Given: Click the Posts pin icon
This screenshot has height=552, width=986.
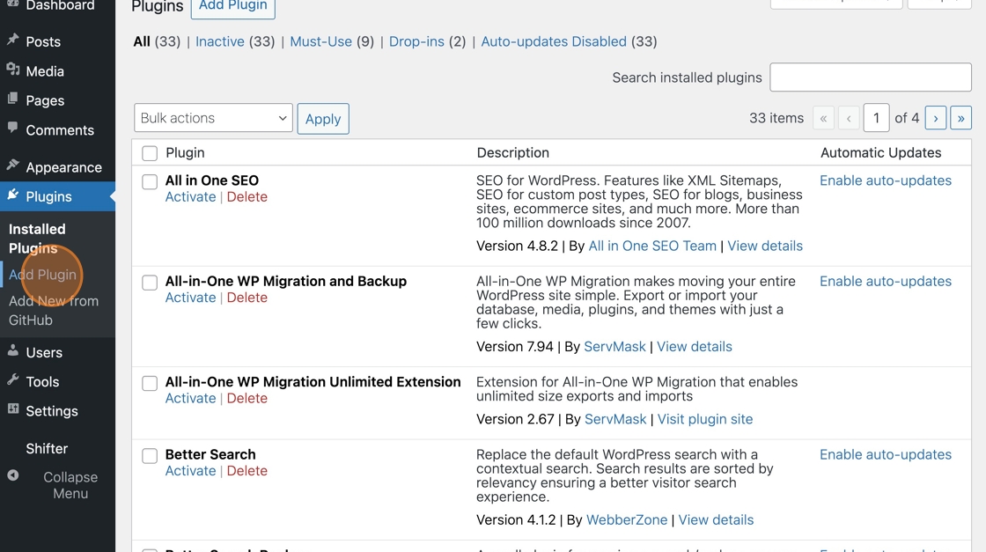Looking at the screenshot, I should pyautogui.click(x=12, y=40).
